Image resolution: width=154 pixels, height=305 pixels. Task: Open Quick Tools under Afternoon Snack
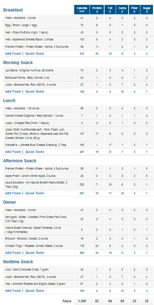point(34,193)
